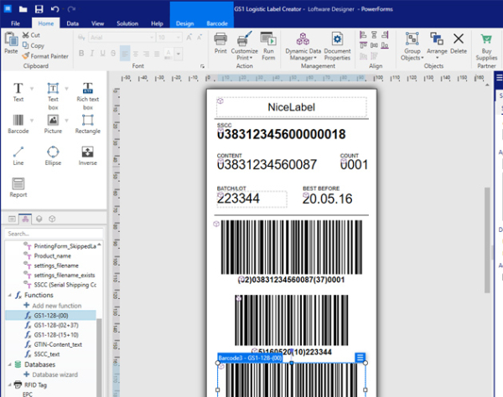The width and height of the screenshot is (503, 397).
Task: Select the Rectangle tool
Action: pyautogui.click(x=87, y=124)
